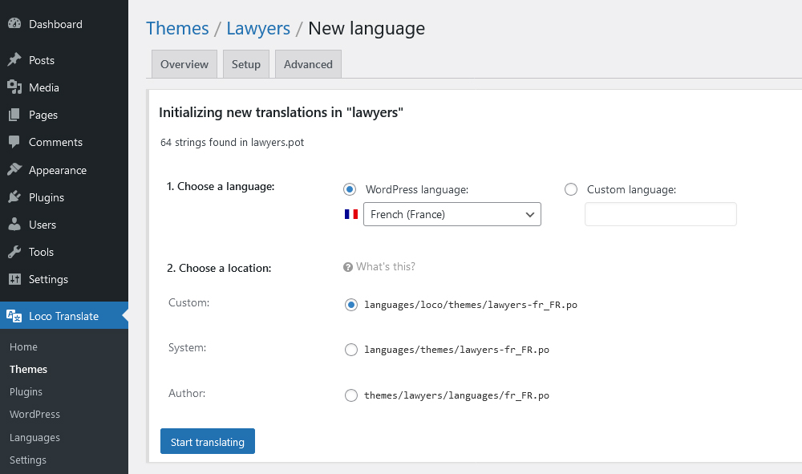Click the custom language input field
Screen dimensions: 802x474
click(660, 214)
